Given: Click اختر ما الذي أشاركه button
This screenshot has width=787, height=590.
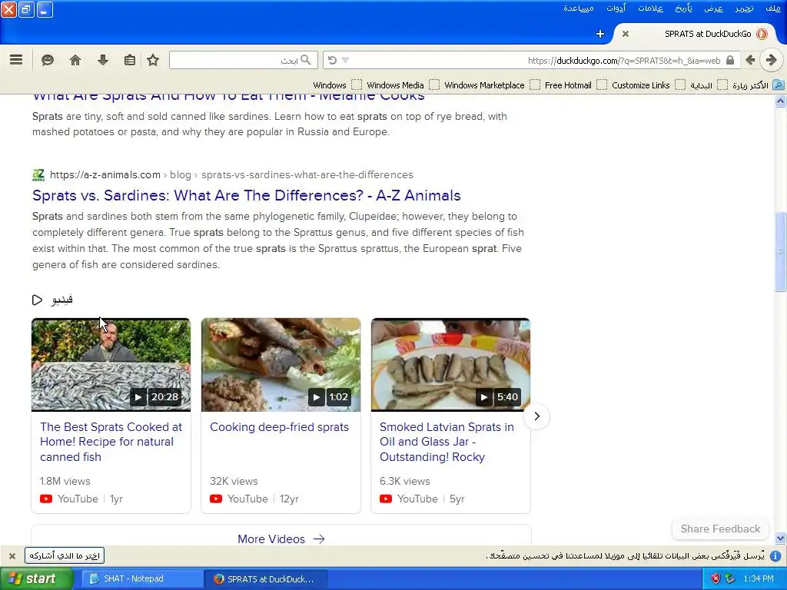Looking at the screenshot, I should 65,556.
